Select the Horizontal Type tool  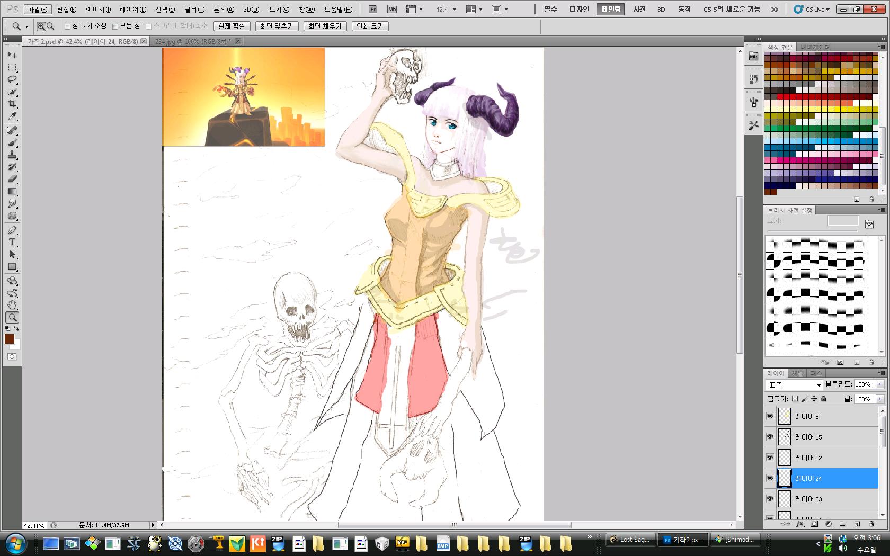point(12,242)
